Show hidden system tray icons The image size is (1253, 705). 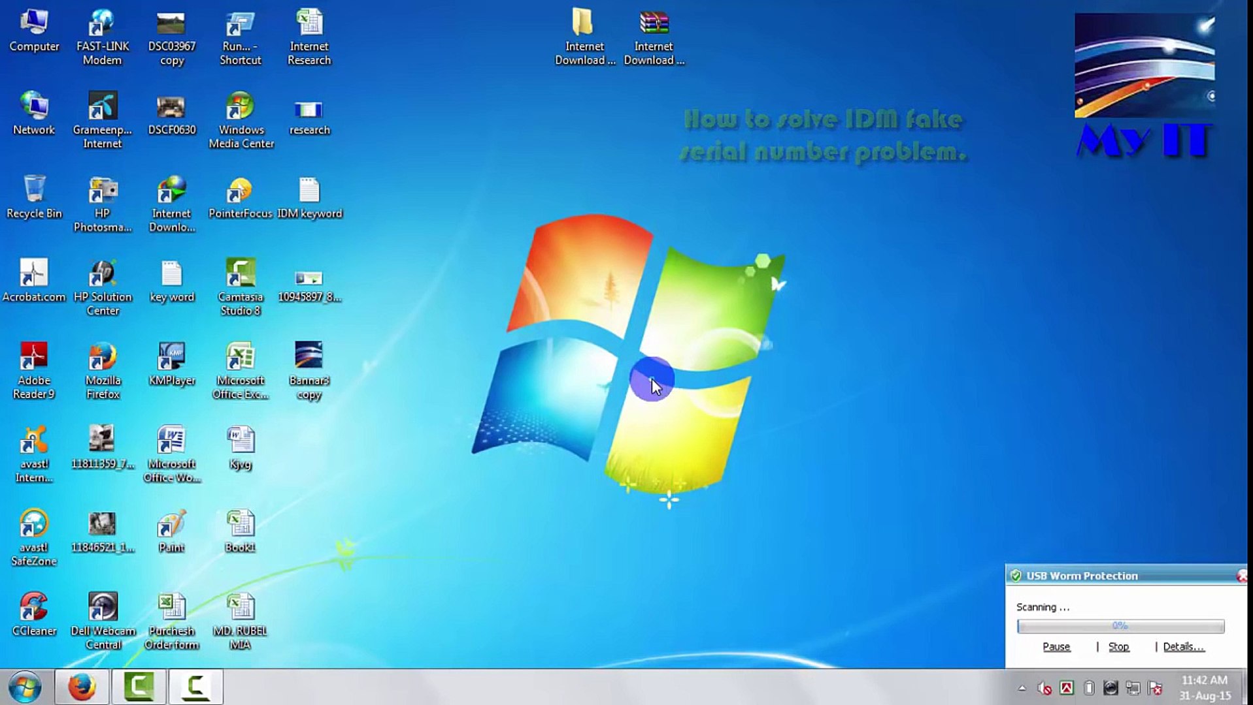[x=1022, y=688]
